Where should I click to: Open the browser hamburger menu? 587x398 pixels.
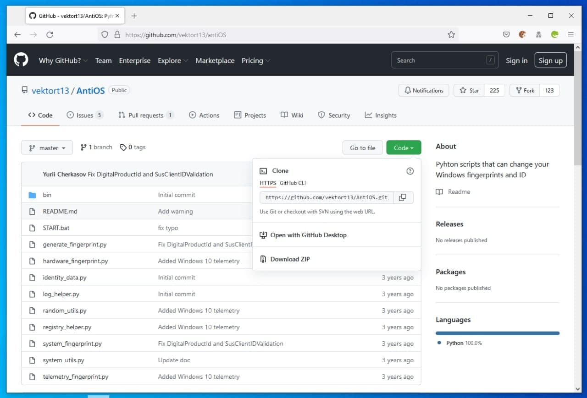(571, 34)
